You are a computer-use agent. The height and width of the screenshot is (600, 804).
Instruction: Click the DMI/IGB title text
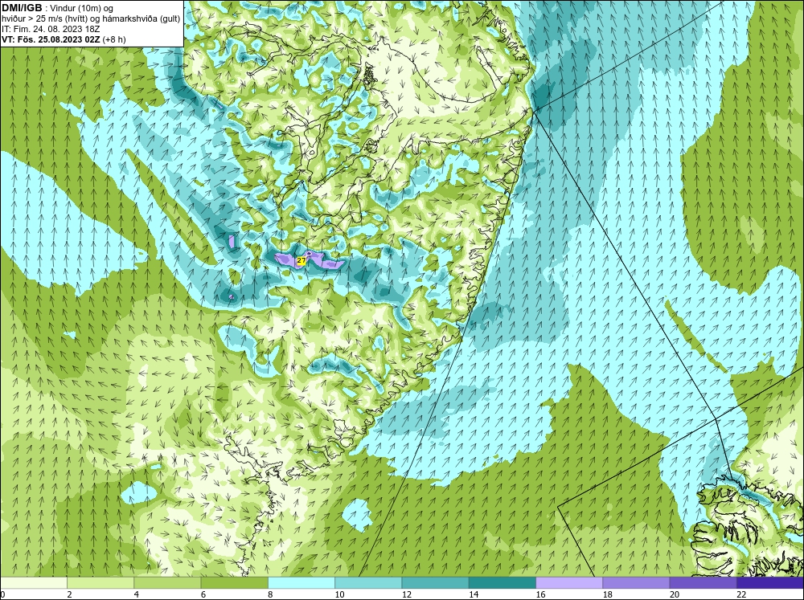click(22, 8)
